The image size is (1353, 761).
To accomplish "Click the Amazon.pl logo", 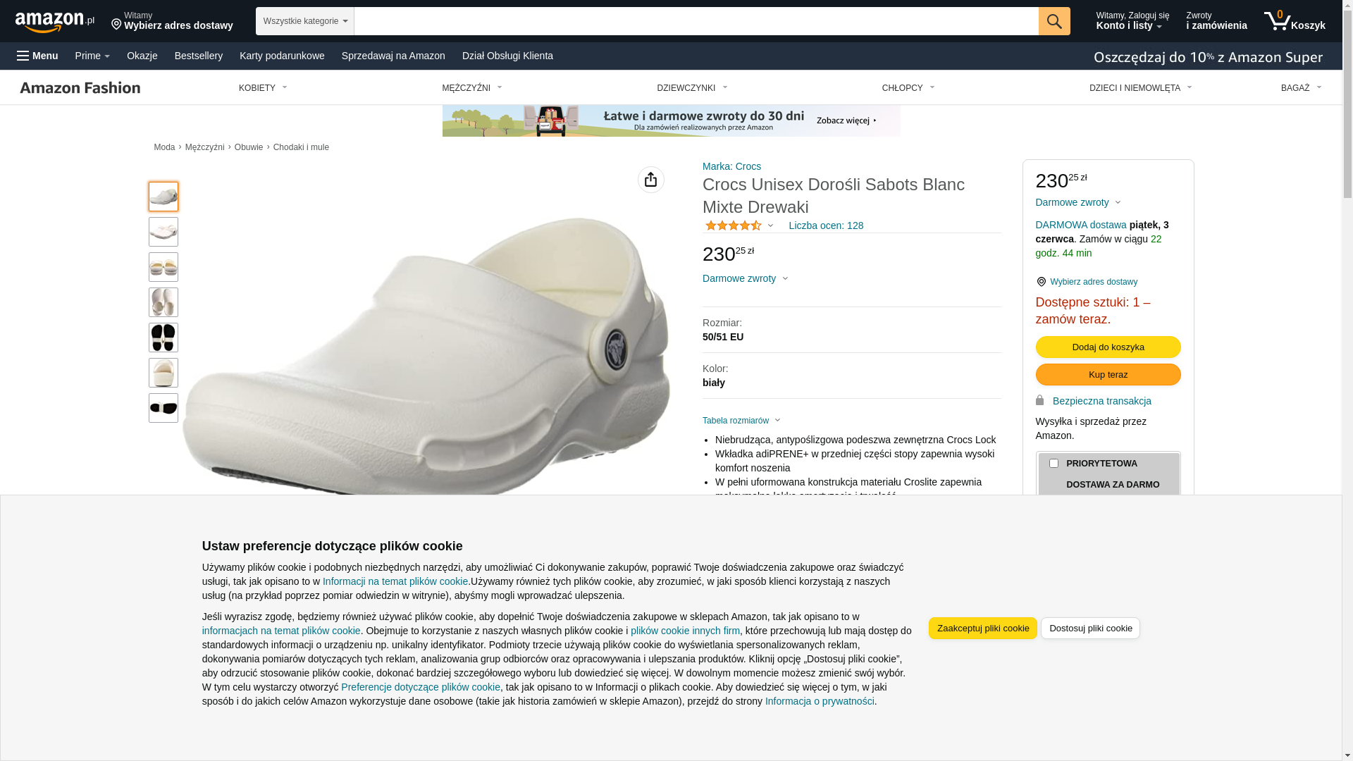I will tap(55, 21).
